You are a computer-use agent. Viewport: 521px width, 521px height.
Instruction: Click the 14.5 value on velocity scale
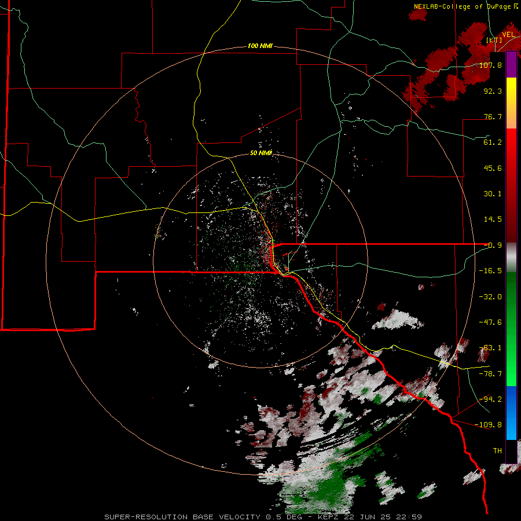493,219
